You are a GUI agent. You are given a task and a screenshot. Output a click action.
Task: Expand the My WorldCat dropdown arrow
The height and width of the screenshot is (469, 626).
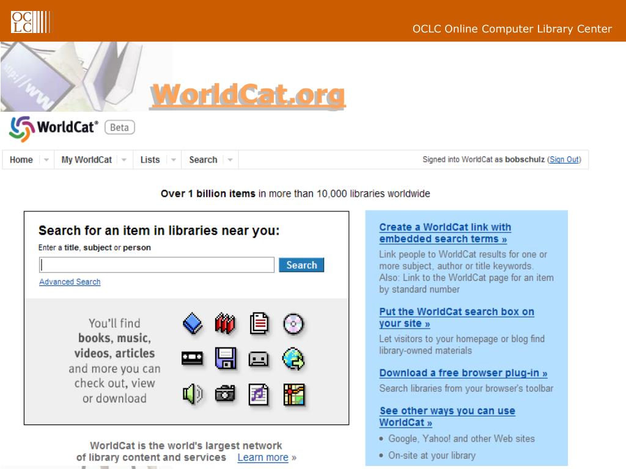point(124,160)
